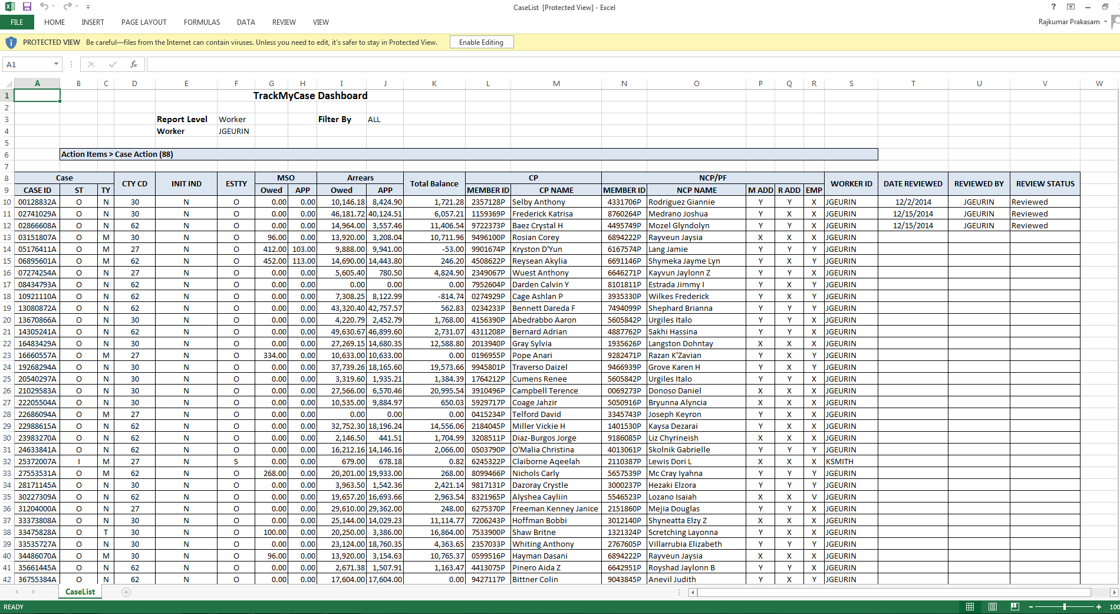1120x614 pixels.
Task: Select column K header
Action: point(434,84)
